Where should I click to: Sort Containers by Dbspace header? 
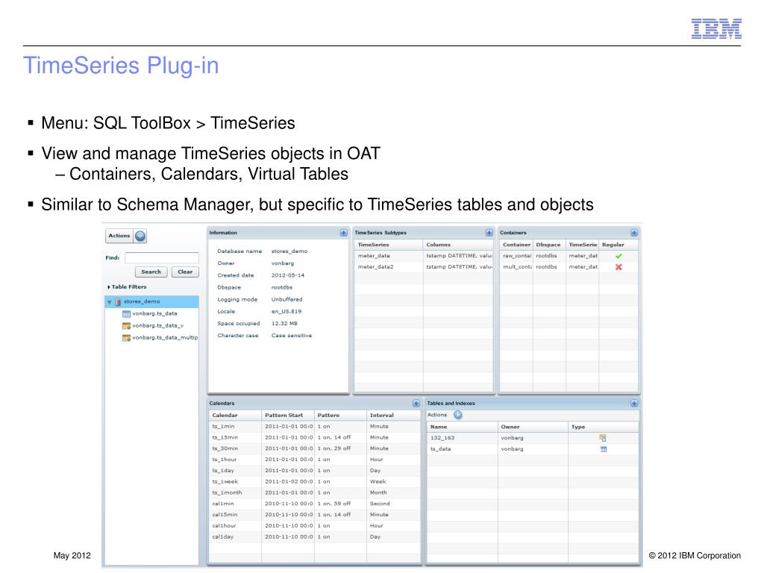click(x=548, y=245)
